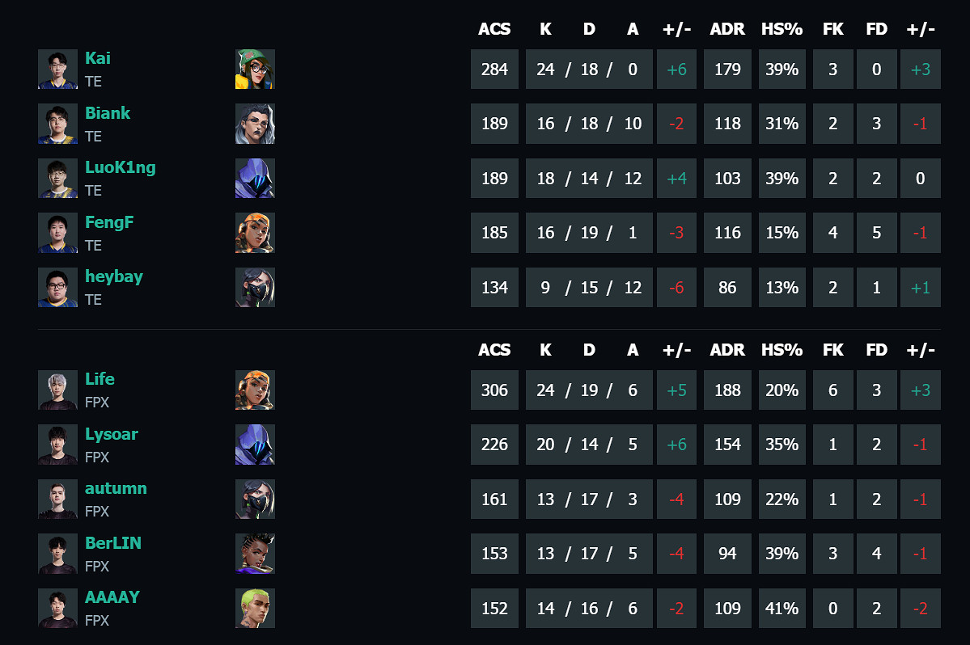Click LuoK1ng's Omen agent icon

tap(255, 179)
